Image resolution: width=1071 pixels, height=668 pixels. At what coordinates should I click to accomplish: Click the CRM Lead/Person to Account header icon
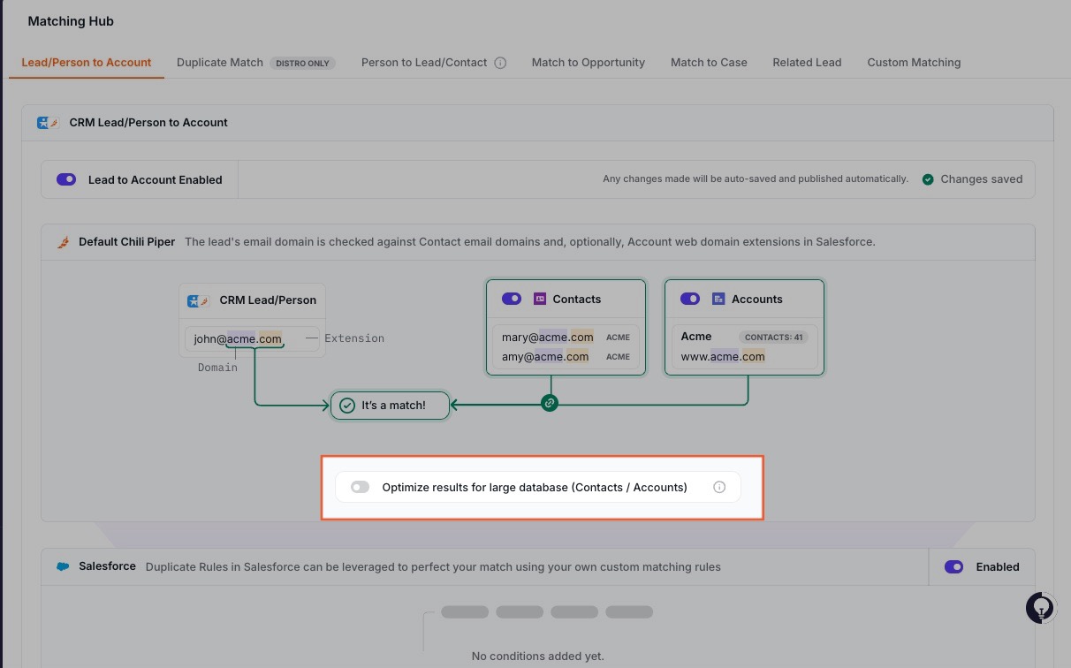pos(48,123)
